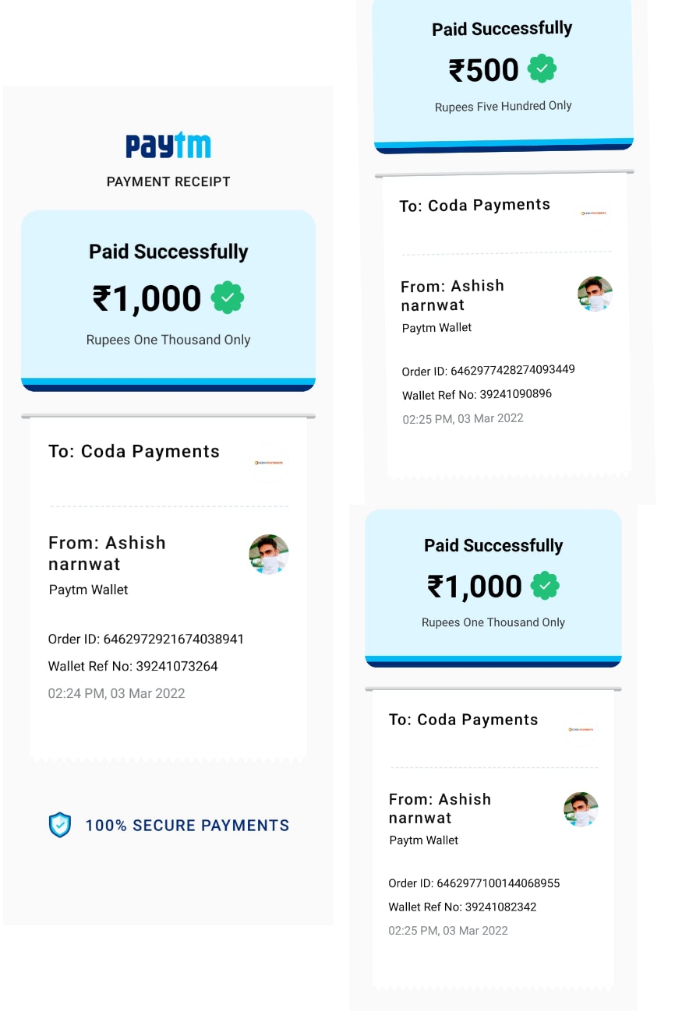Click Wallet Ref No 39241073264
Image resolution: width=675 pixels, height=1011 pixels.
click(x=133, y=667)
